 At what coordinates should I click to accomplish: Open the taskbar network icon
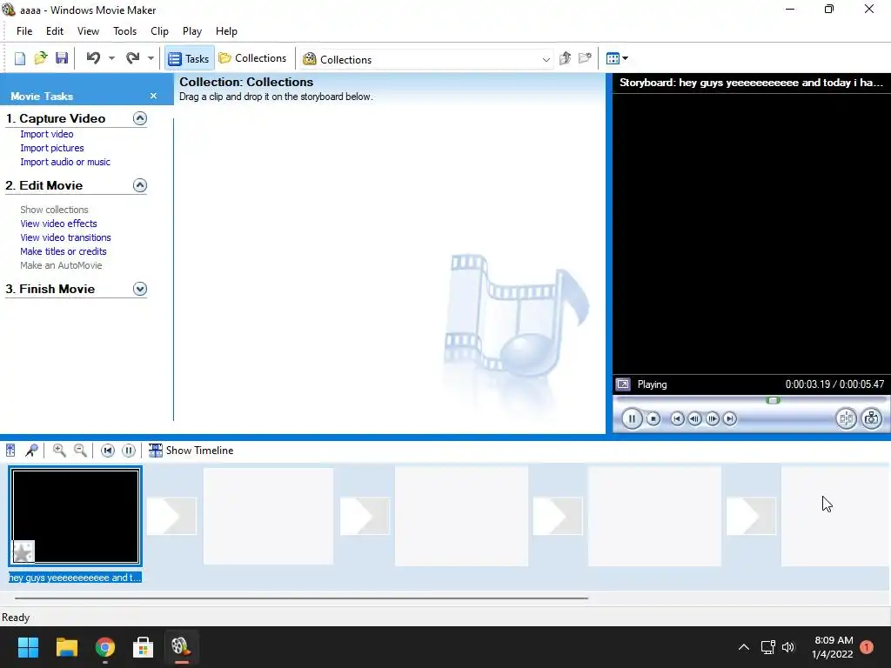[767, 647]
